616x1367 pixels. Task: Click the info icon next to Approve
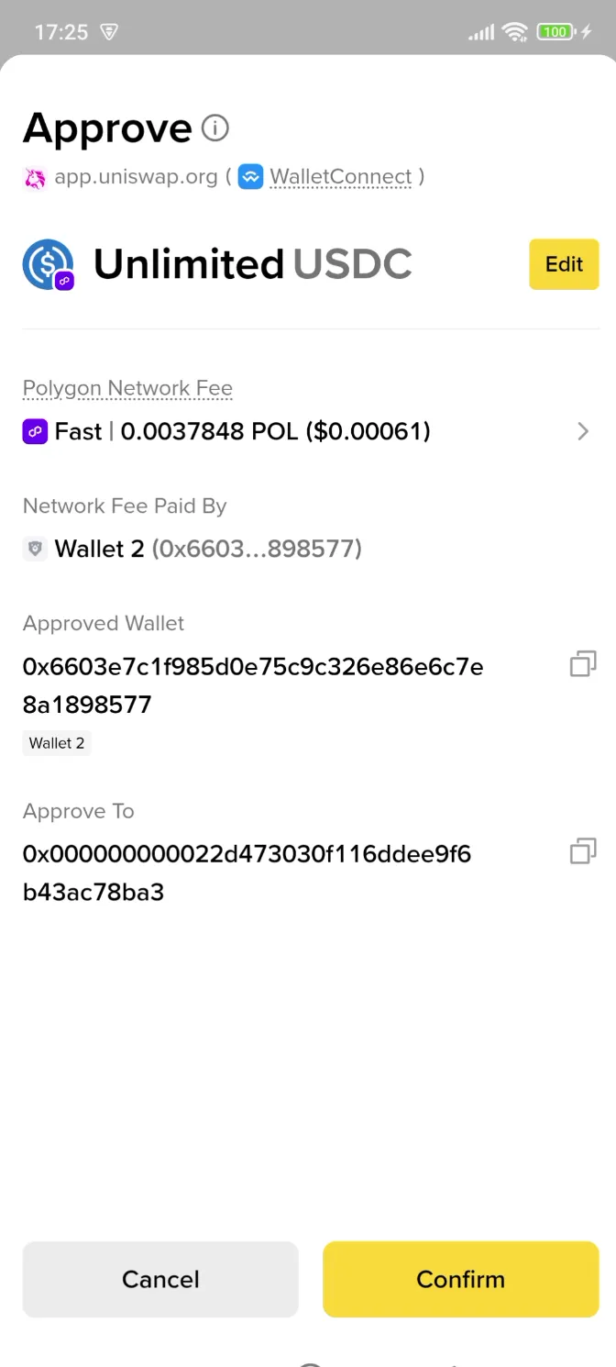(x=214, y=128)
